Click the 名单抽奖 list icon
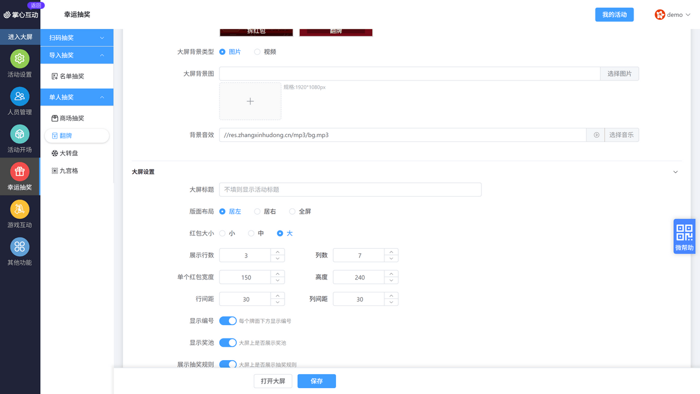Viewport: 700px width, 394px height. [x=55, y=76]
